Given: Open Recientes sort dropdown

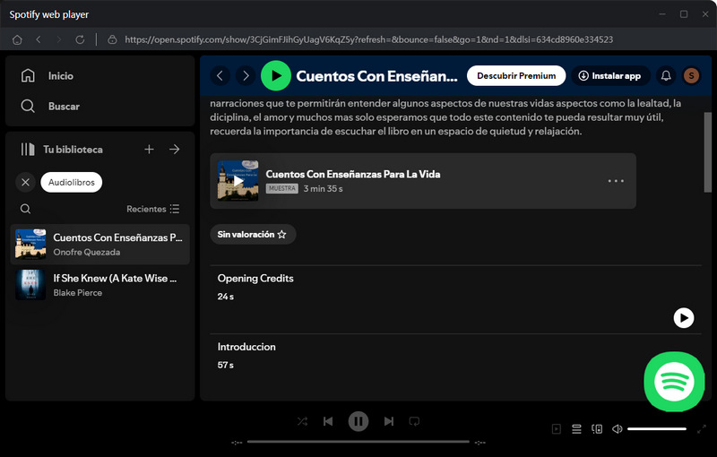Looking at the screenshot, I should click(152, 209).
